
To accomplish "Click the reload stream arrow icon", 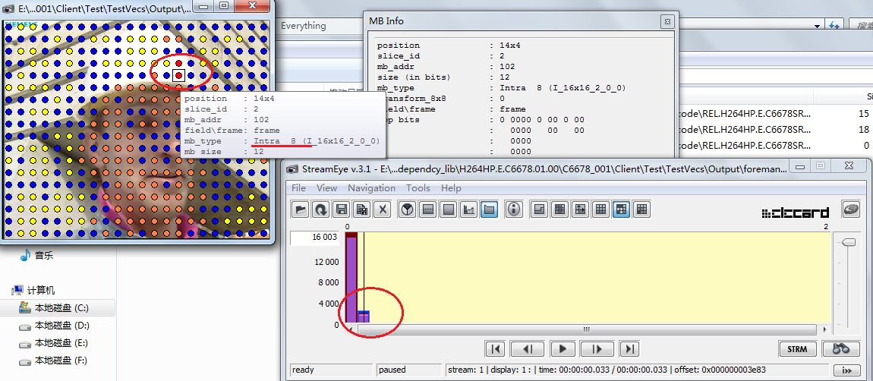I will click(x=320, y=209).
